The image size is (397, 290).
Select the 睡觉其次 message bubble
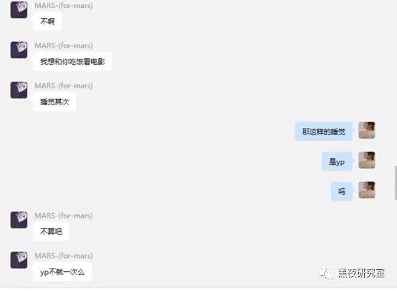coord(54,102)
